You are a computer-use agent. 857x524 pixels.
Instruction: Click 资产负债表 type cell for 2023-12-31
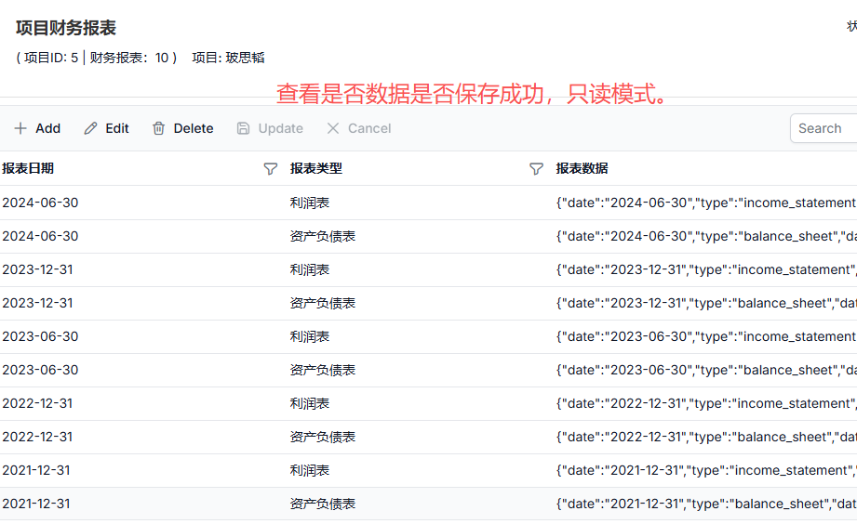(x=323, y=303)
